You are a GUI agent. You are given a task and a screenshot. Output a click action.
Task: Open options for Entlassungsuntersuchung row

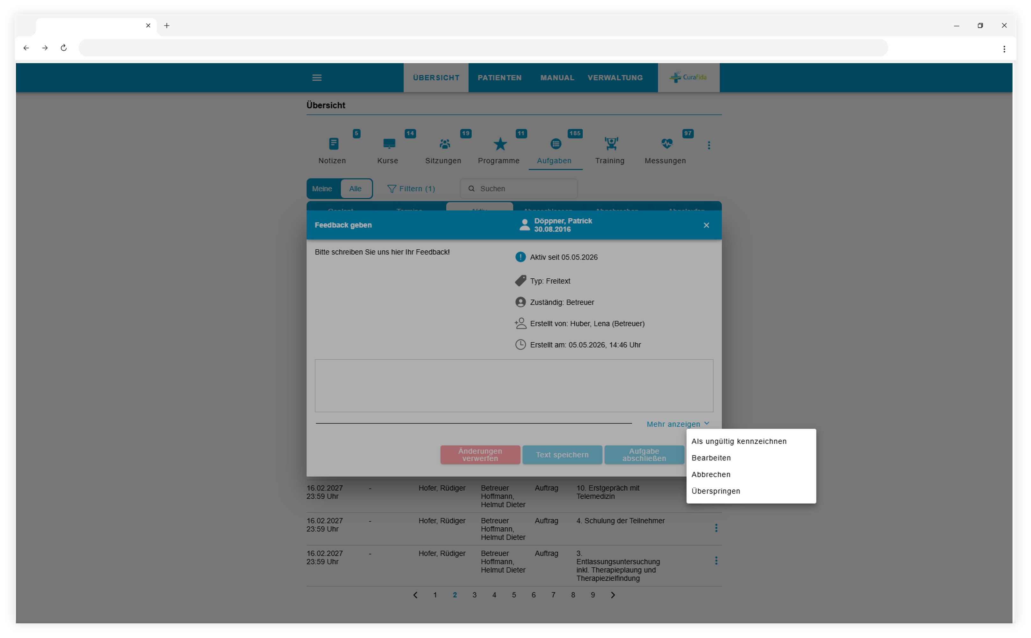[716, 560]
